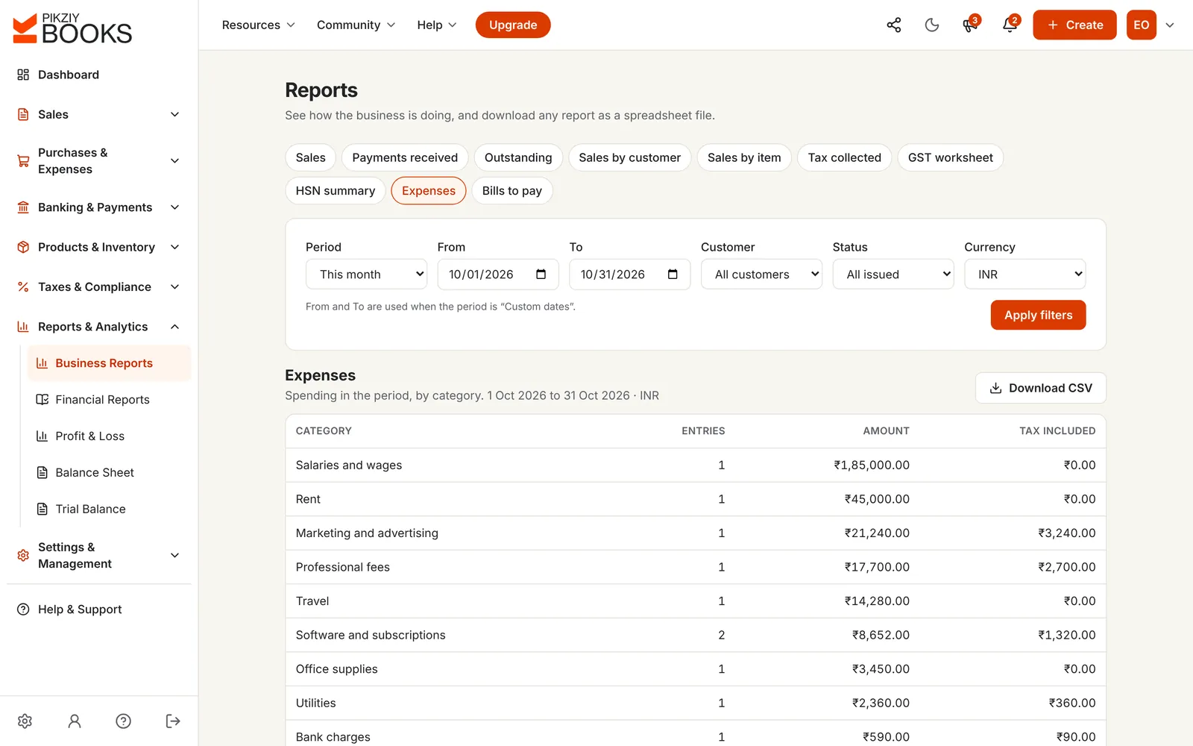Click the From date field 10/01/2026

(x=498, y=275)
